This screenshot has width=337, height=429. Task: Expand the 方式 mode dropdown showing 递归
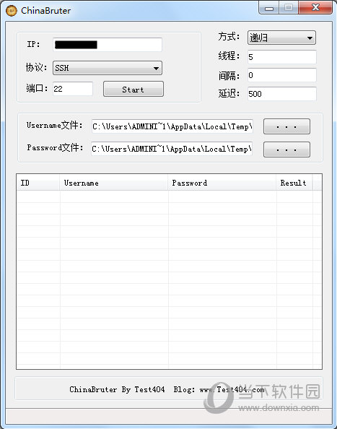coord(281,38)
